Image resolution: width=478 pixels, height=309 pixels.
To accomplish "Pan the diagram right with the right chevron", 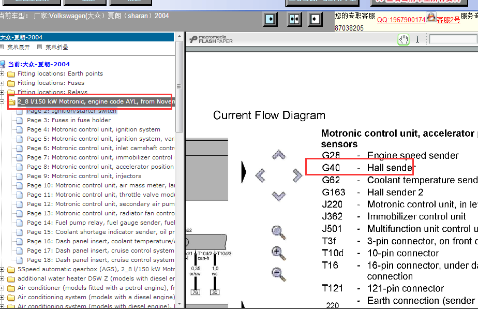I will (x=297, y=175).
